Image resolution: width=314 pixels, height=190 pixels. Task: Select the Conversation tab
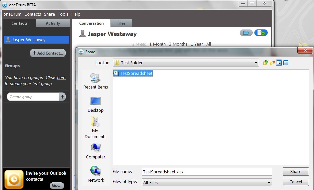point(91,23)
